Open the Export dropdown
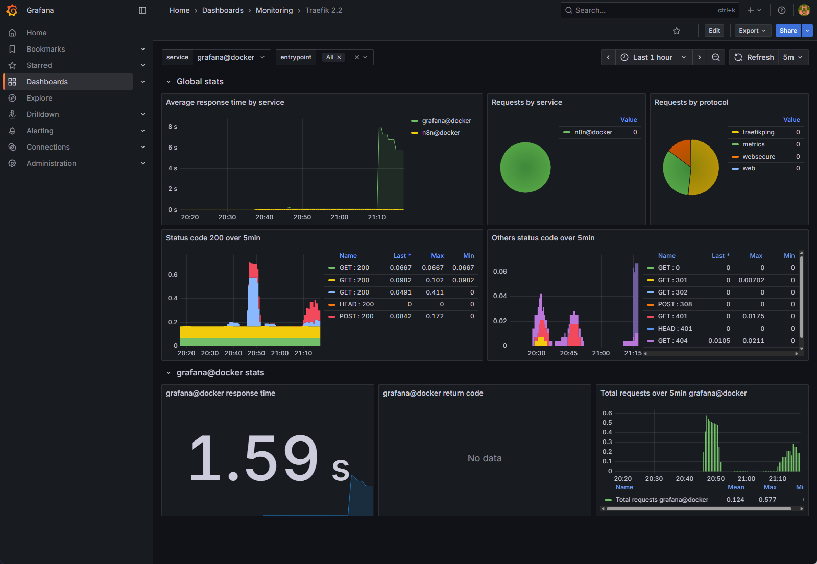The height and width of the screenshot is (564, 817). [752, 31]
